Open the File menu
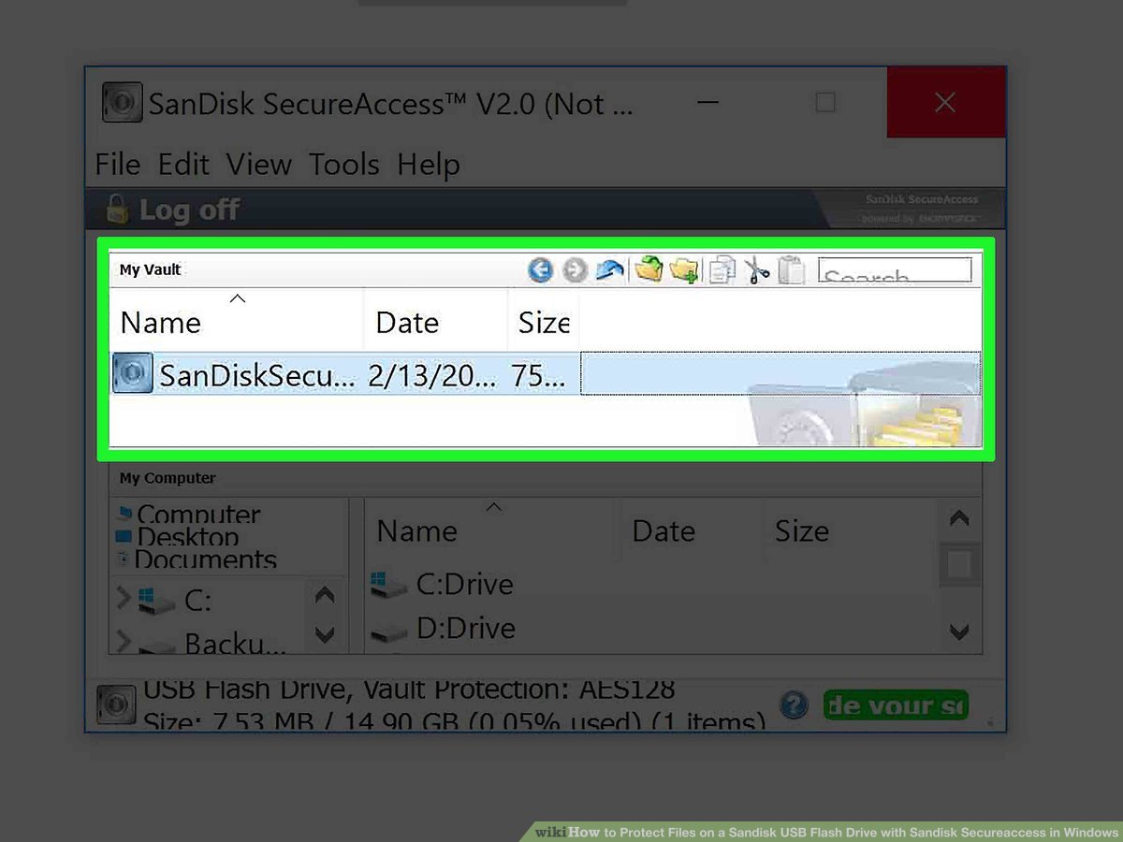The image size is (1123, 842). (x=118, y=165)
